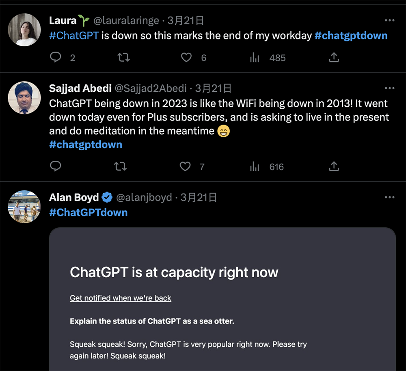
Task: Retweet Laura's ChatGPT down tweet
Action: coord(123,58)
